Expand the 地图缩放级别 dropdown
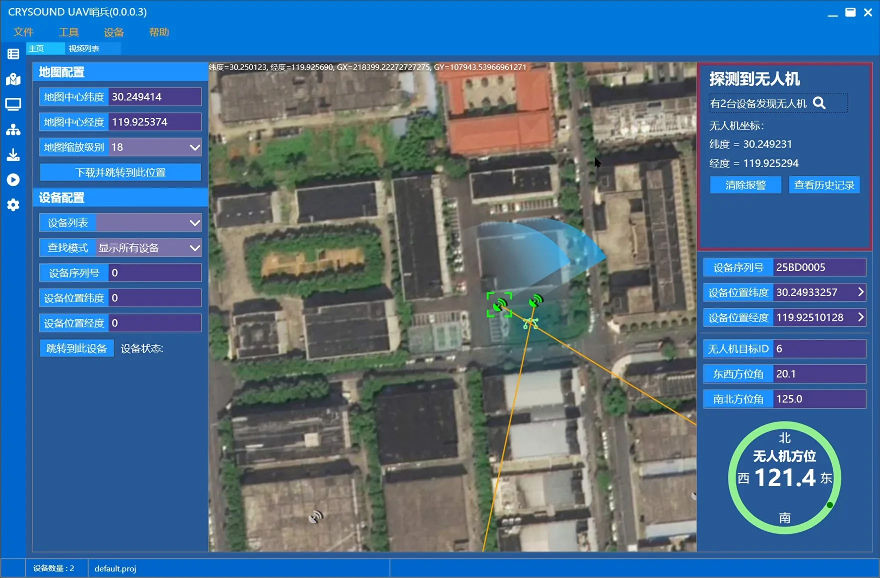This screenshot has width=880, height=578. (x=194, y=147)
